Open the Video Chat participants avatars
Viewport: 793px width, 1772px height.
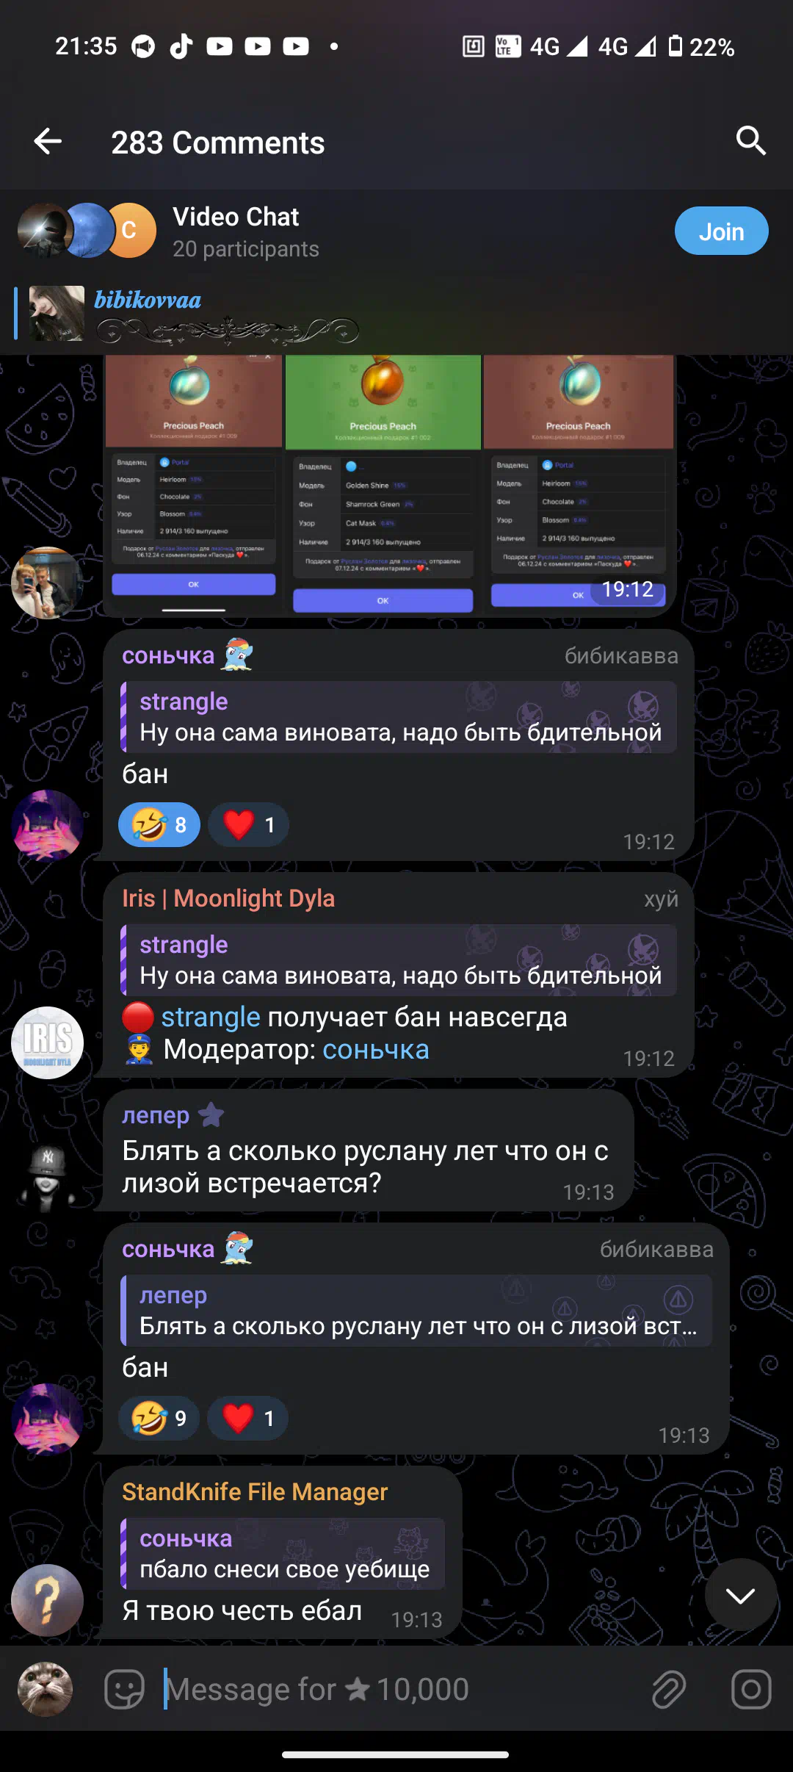pos(87,231)
